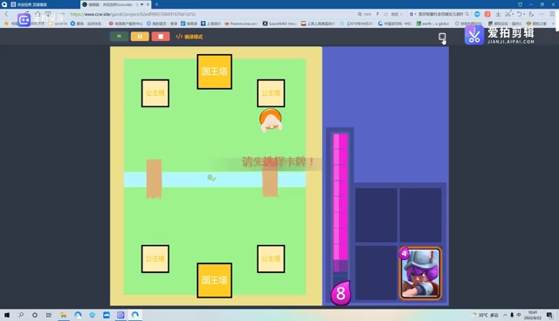The height and width of the screenshot is (321, 559).
Task: Click the left wooden bridge over river
Action: tap(154, 179)
